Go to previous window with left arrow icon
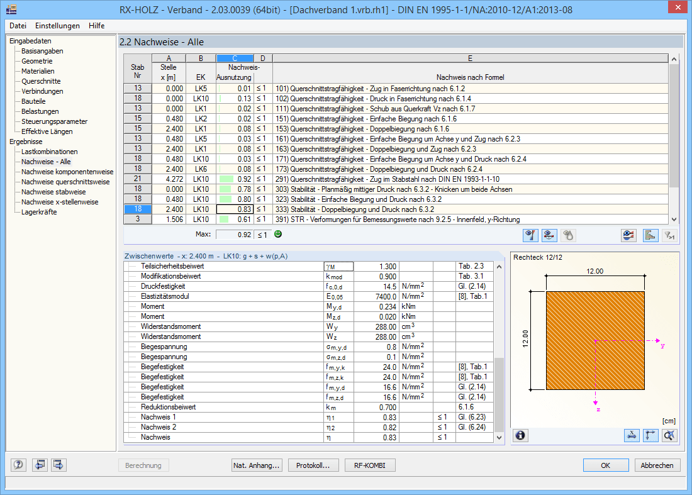 click(40, 465)
